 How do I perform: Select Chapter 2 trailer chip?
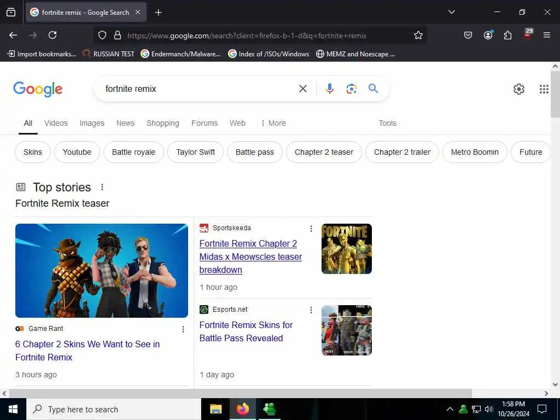(402, 152)
